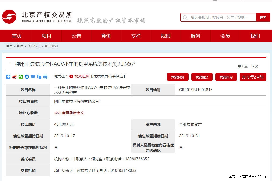Click 首页 in the breadcrumb
Viewport: 272px width, 181px height.
(9, 46)
